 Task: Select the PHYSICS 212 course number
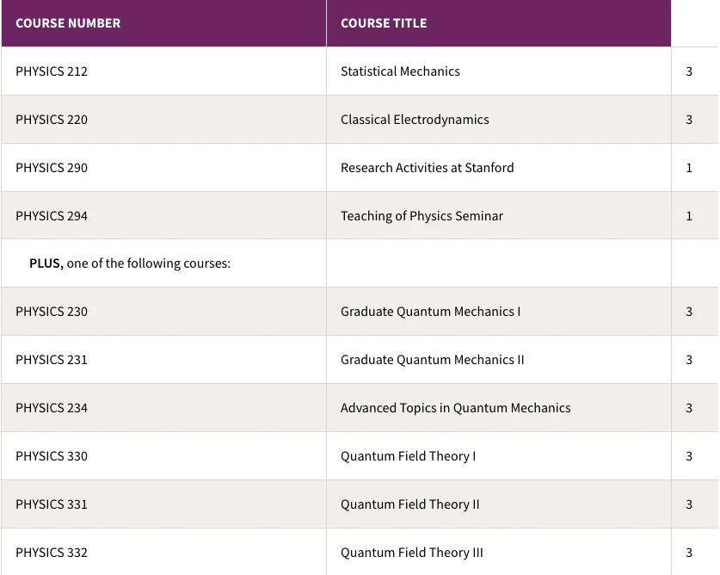(x=52, y=71)
